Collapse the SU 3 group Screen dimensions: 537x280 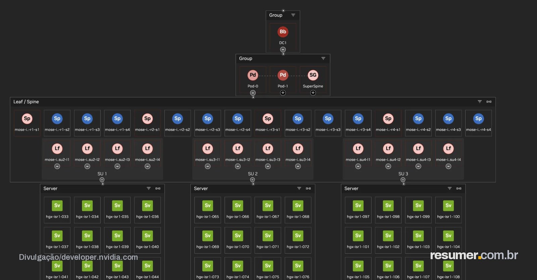pos(403,180)
